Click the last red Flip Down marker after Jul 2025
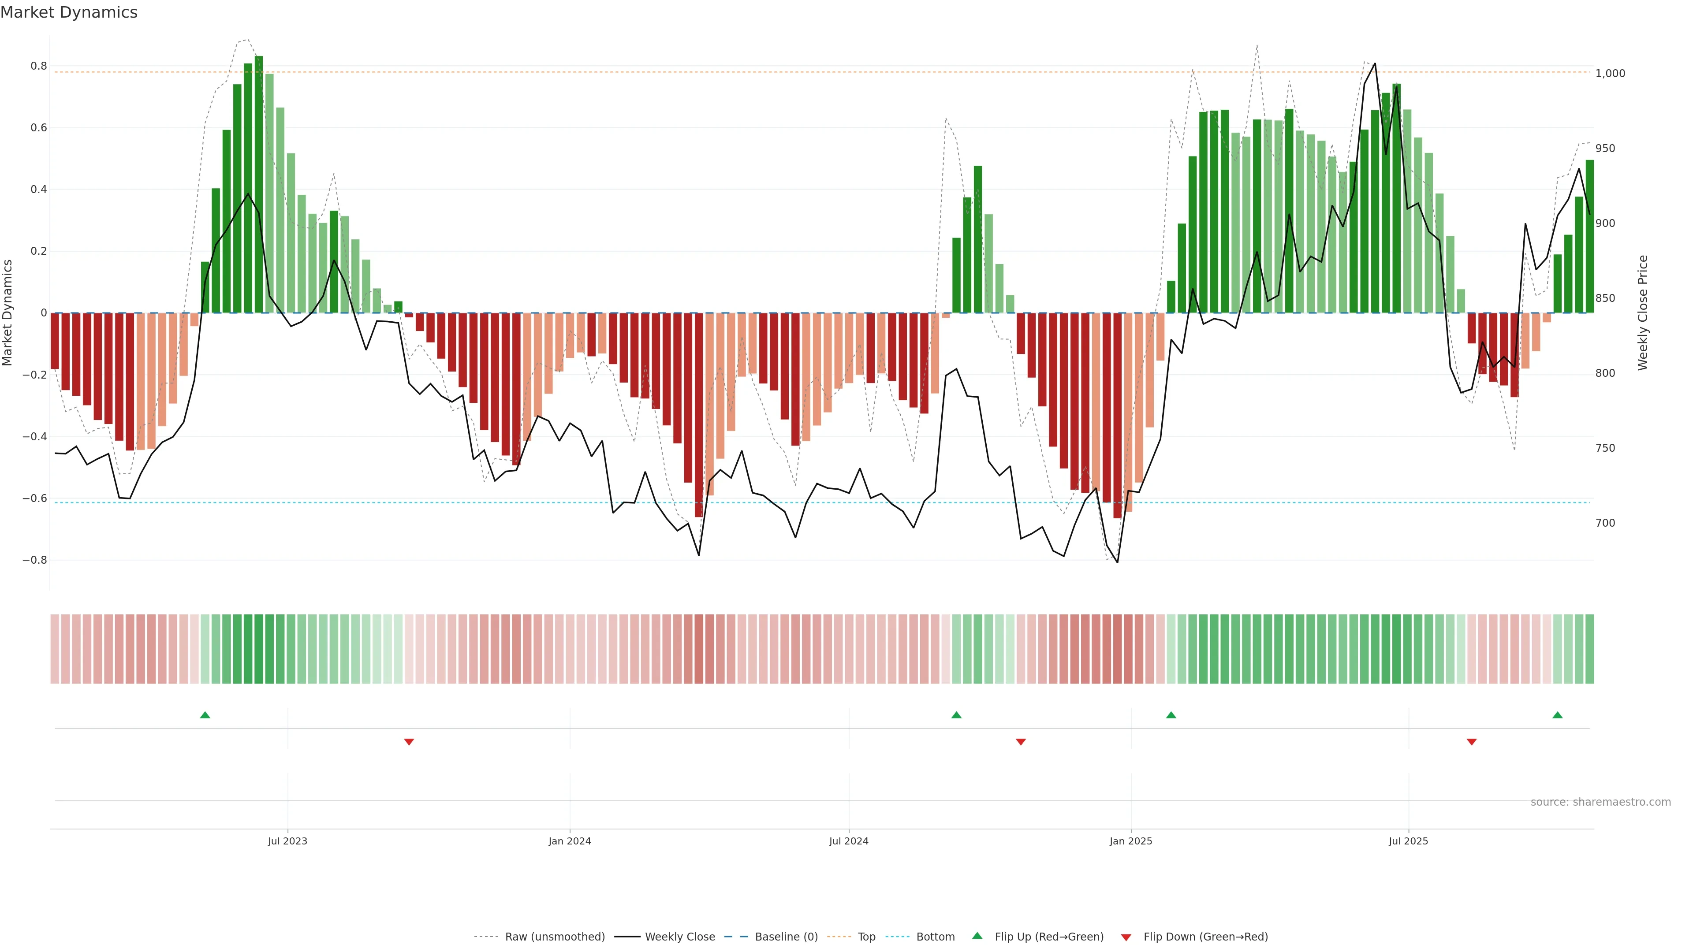 point(1472,742)
